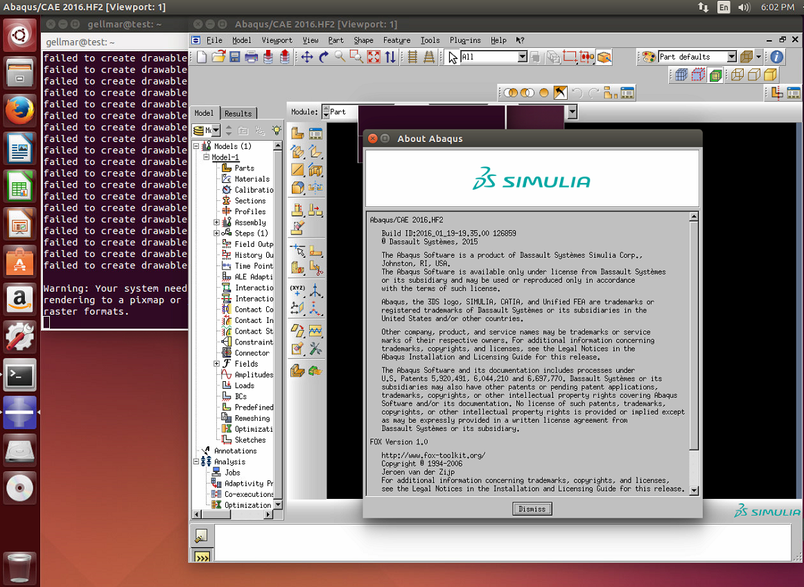The height and width of the screenshot is (587, 804).
Task: Click the Auto-Fit View icon
Action: click(374, 57)
